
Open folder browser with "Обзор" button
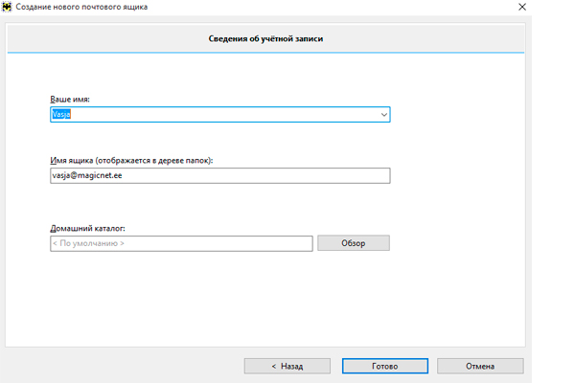354,243
